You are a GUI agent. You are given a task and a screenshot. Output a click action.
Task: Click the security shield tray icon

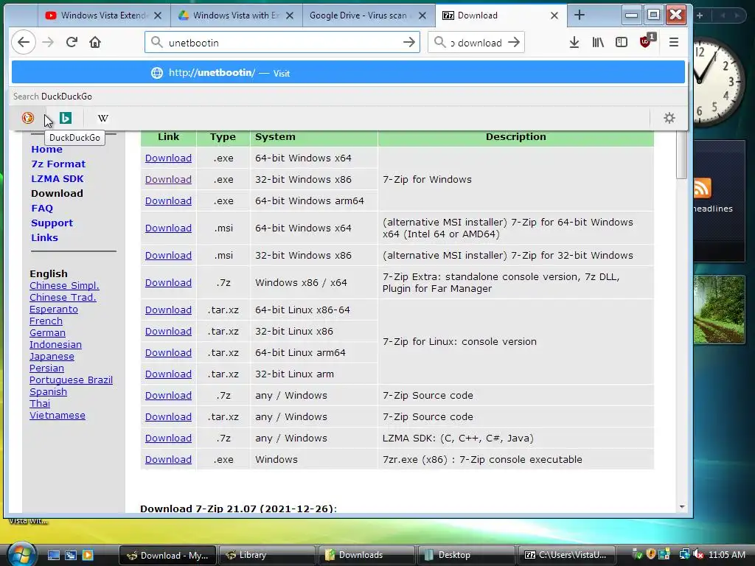click(x=651, y=554)
